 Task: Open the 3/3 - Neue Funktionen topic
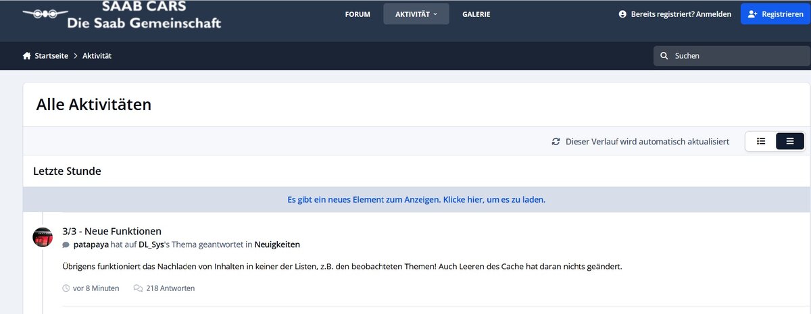tap(112, 231)
